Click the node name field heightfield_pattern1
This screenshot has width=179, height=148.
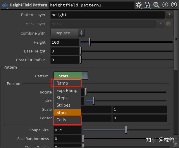(x=91, y=5)
